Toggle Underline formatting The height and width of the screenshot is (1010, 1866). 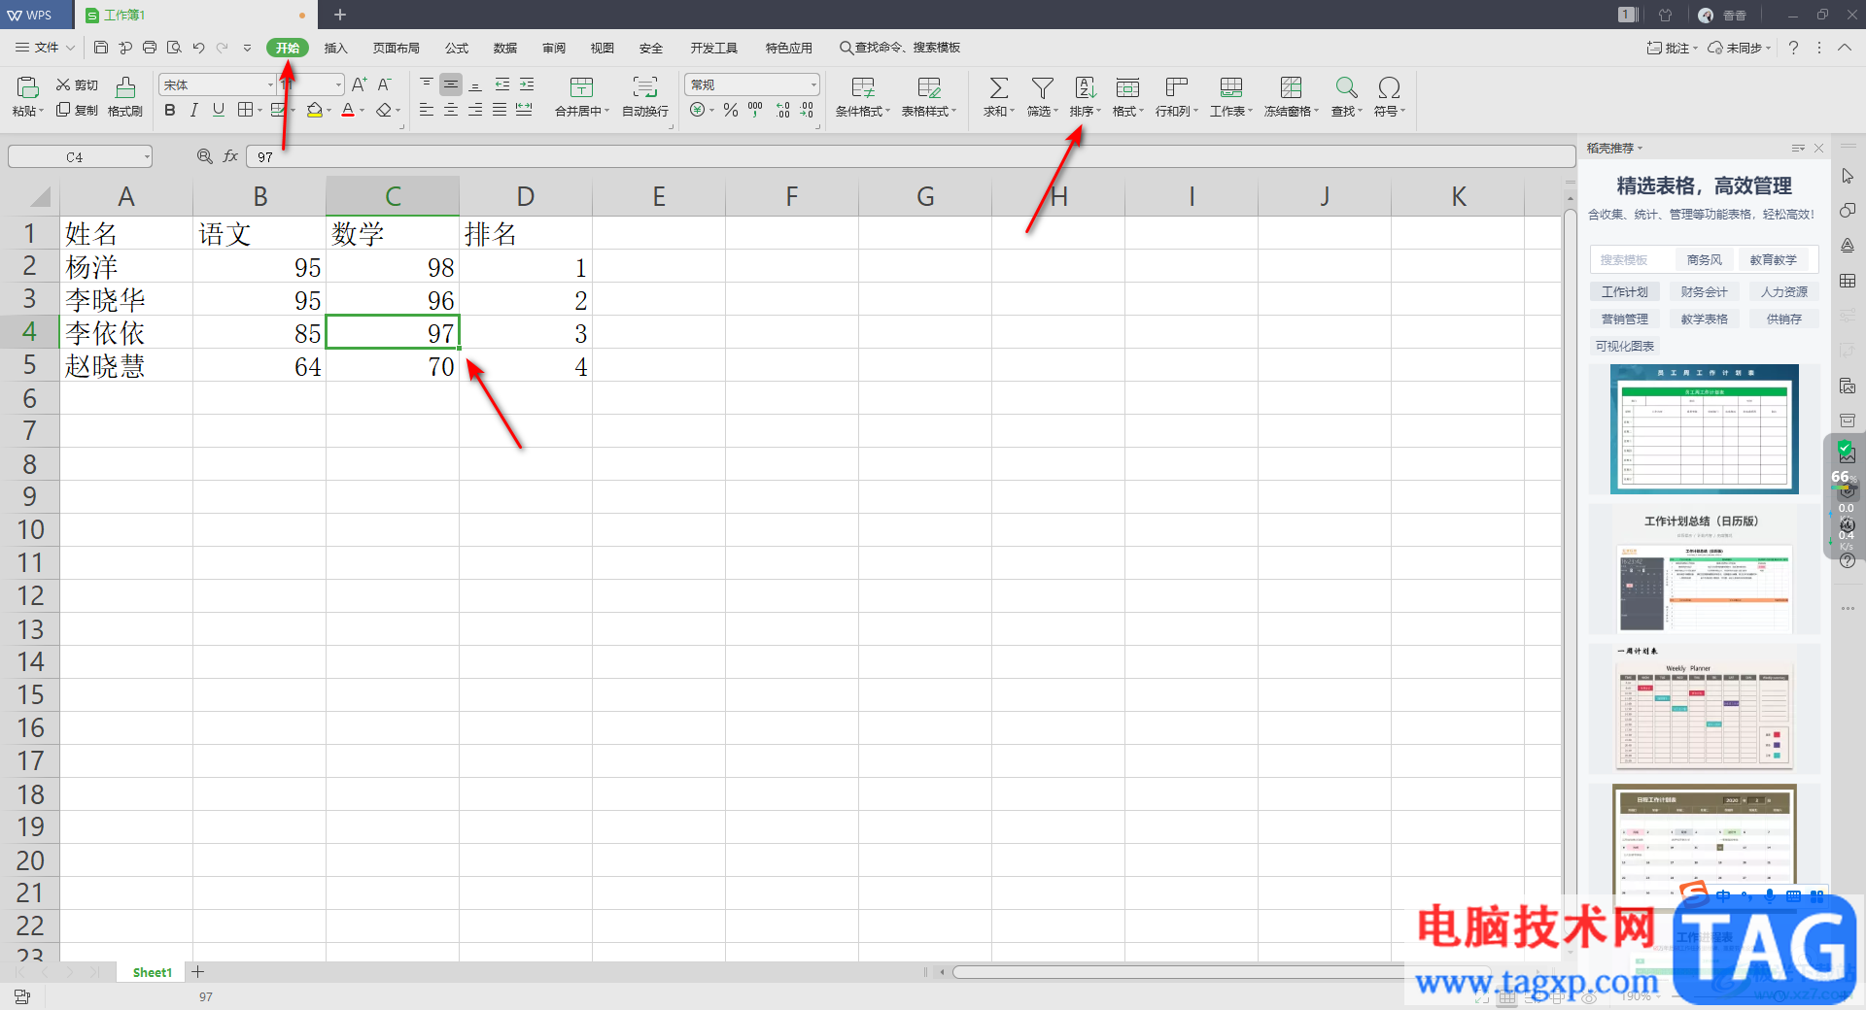click(219, 111)
